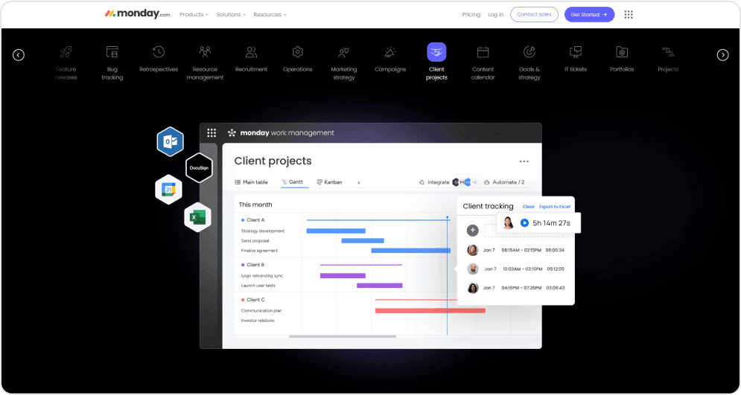Click the Communication plan red bar
This screenshot has height=395, width=741.
430,310
